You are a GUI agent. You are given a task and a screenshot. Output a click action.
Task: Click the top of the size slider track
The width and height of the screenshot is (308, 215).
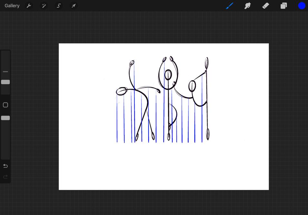click(5, 53)
